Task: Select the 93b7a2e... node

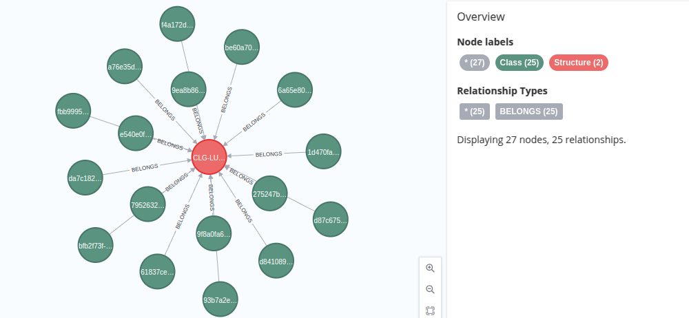Action: pyautogui.click(x=220, y=299)
